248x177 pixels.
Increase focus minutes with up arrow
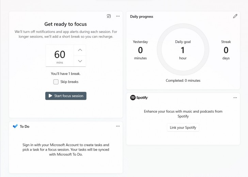(80, 50)
